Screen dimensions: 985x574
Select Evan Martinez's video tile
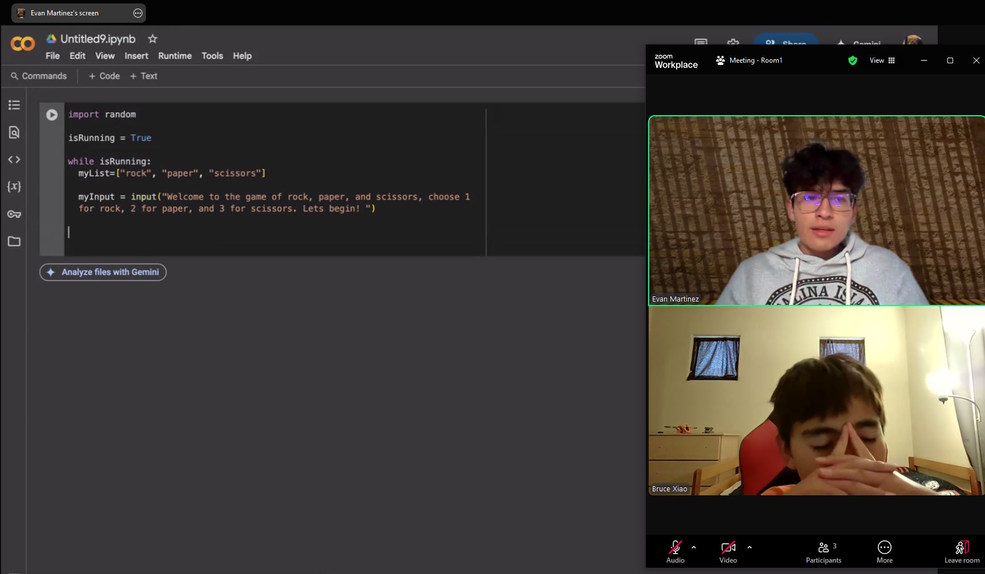[x=817, y=210]
